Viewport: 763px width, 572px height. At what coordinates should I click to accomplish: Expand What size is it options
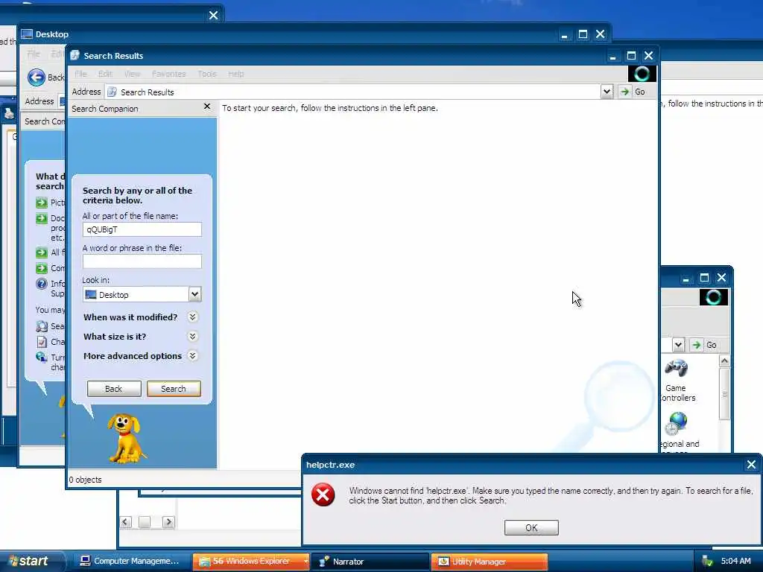point(193,337)
